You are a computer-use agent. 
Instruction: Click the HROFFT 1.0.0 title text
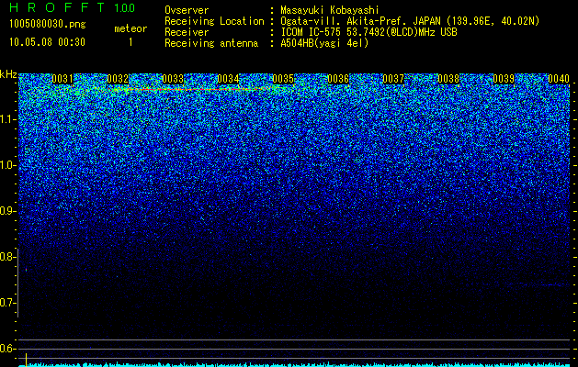[72, 7]
